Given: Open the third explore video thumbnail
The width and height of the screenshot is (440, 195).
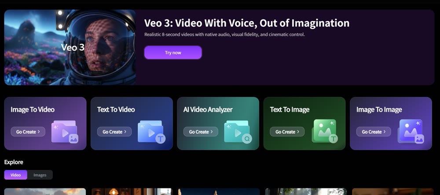Looking at the screenshot, I should (x=219, y=191).
